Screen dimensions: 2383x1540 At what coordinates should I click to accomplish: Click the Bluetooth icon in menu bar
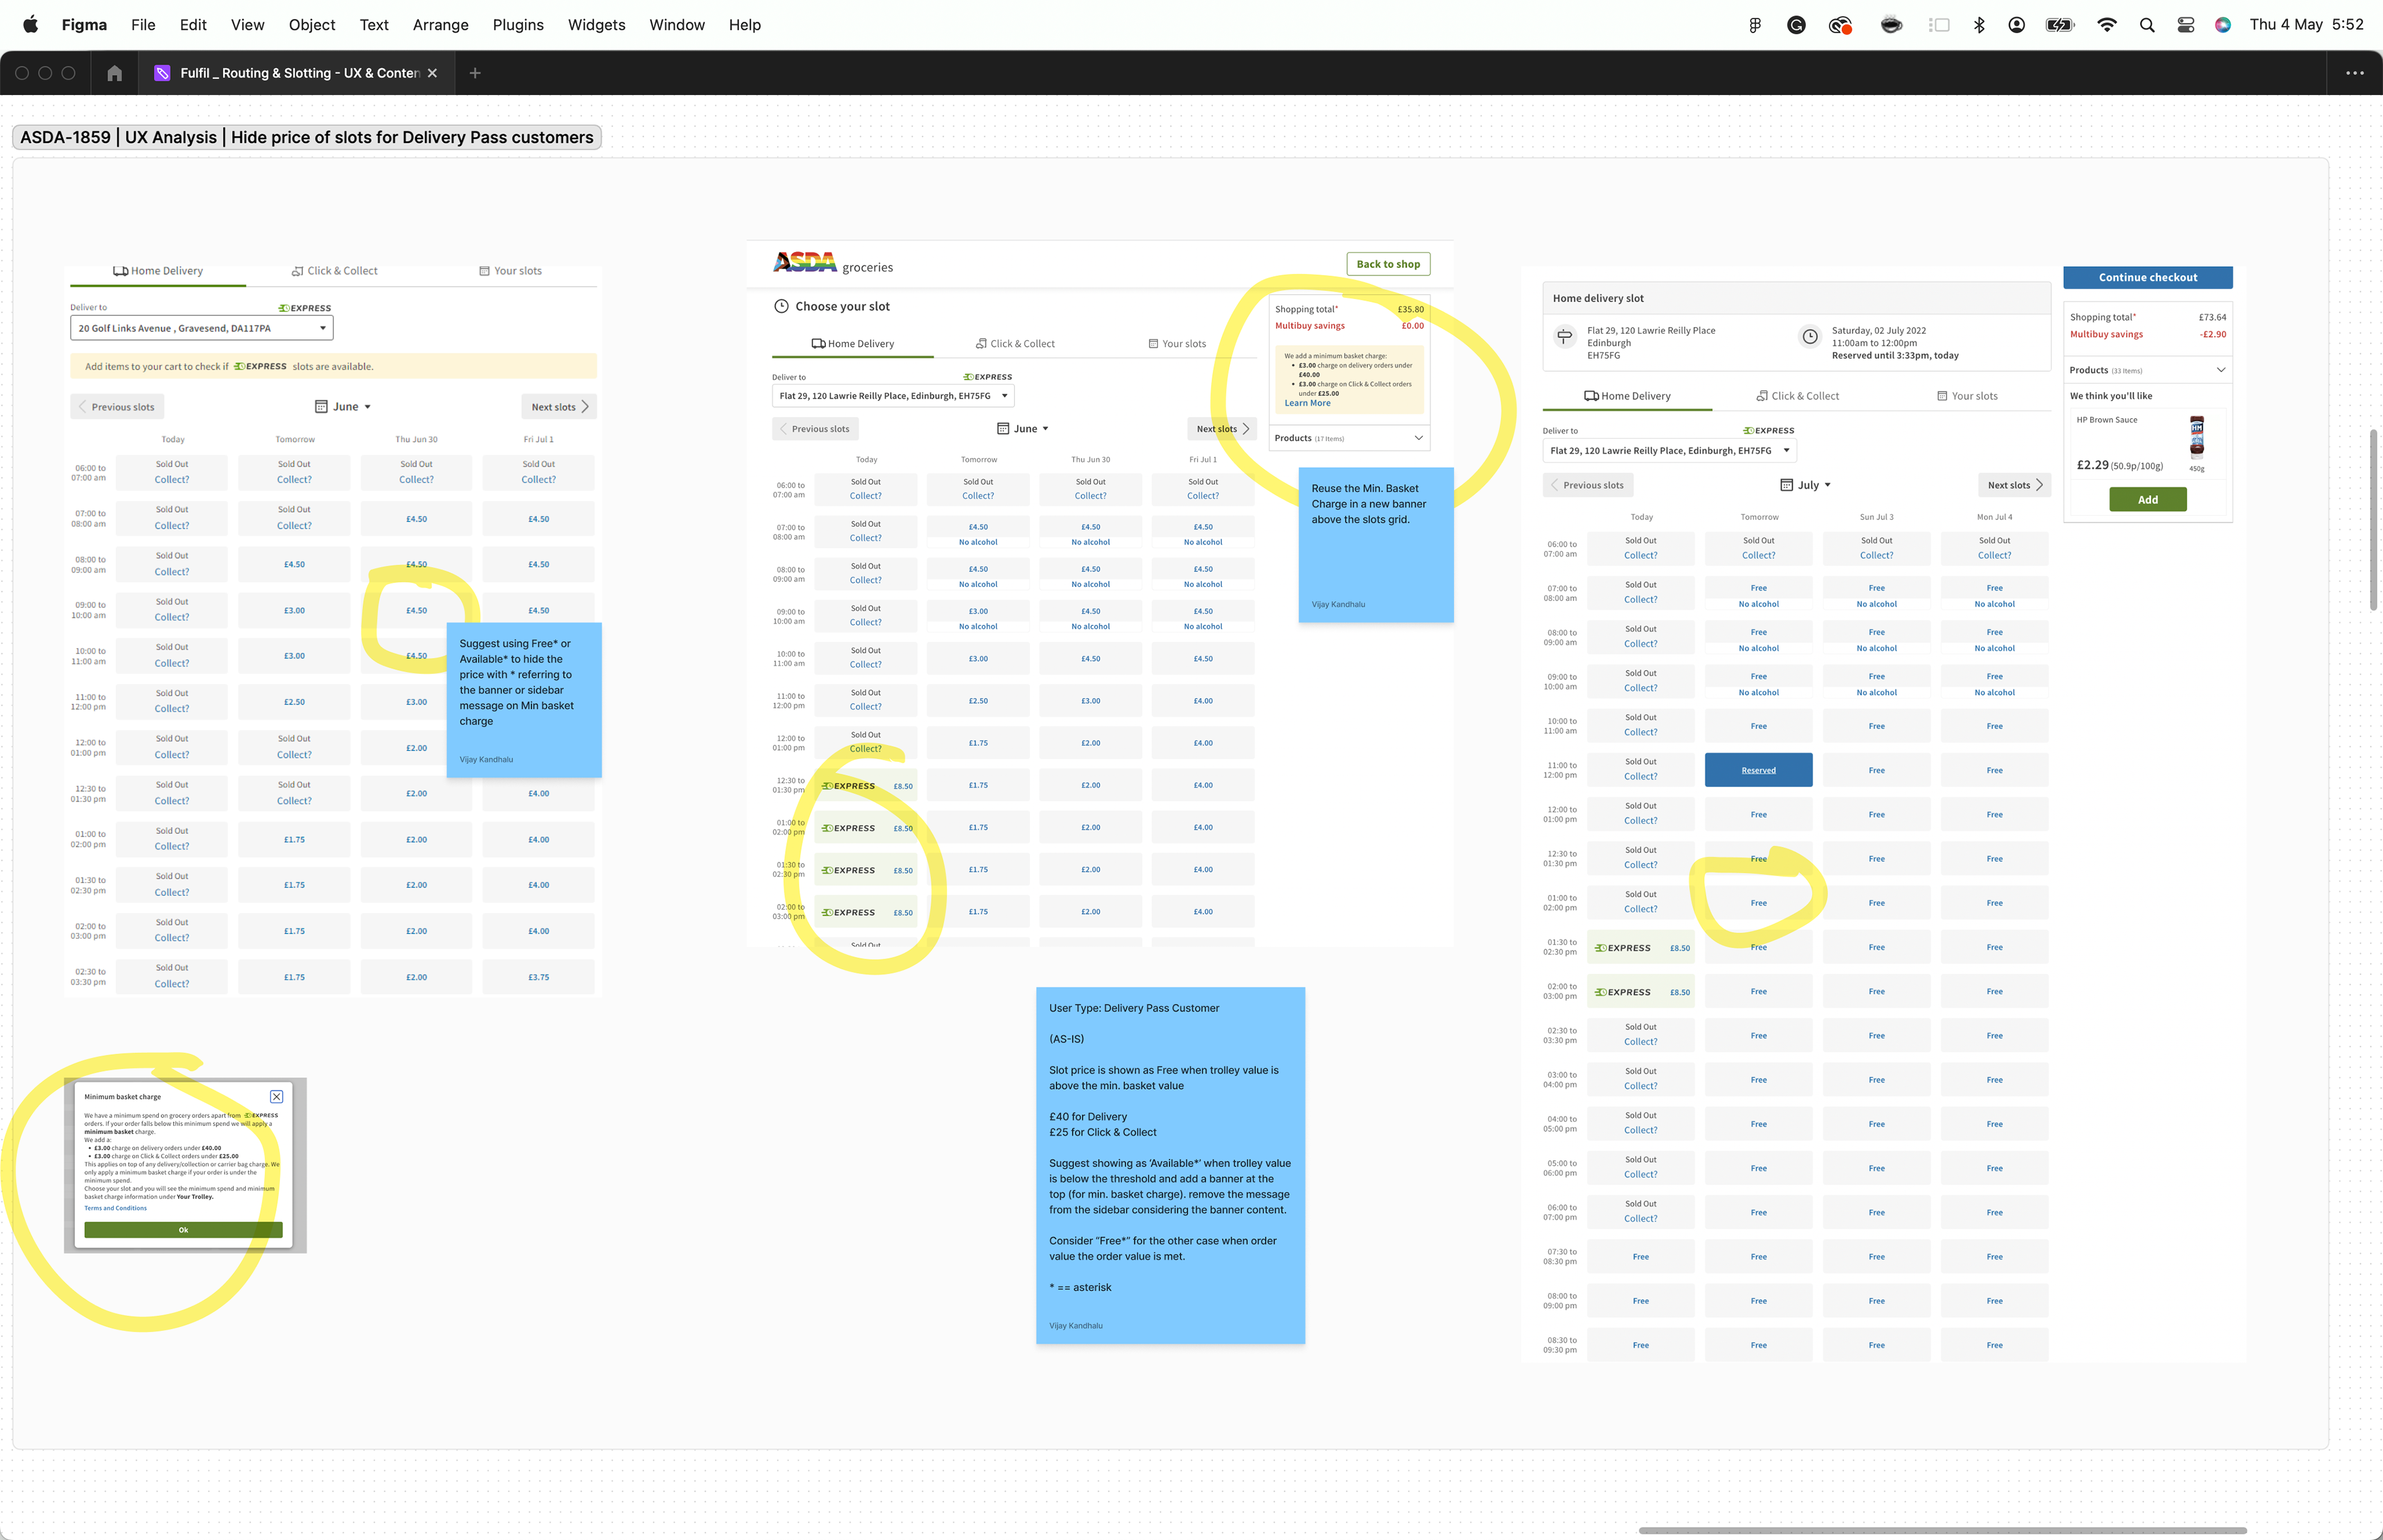pyautogui.click(x=1978, y=25)
